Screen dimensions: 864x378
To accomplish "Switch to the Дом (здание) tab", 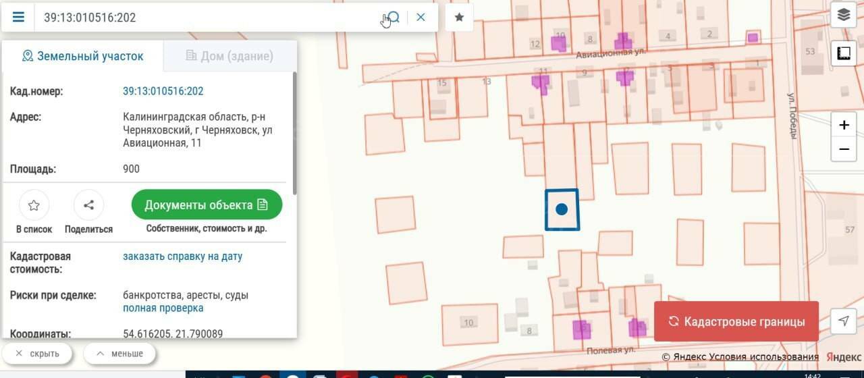I will pyautogui.click(x=230, y=56).
